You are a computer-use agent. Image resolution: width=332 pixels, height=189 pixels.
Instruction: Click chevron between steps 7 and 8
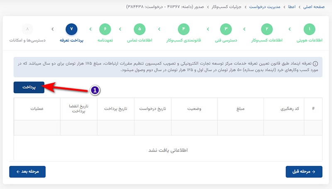pyautogui.click(x=53, y=29)
